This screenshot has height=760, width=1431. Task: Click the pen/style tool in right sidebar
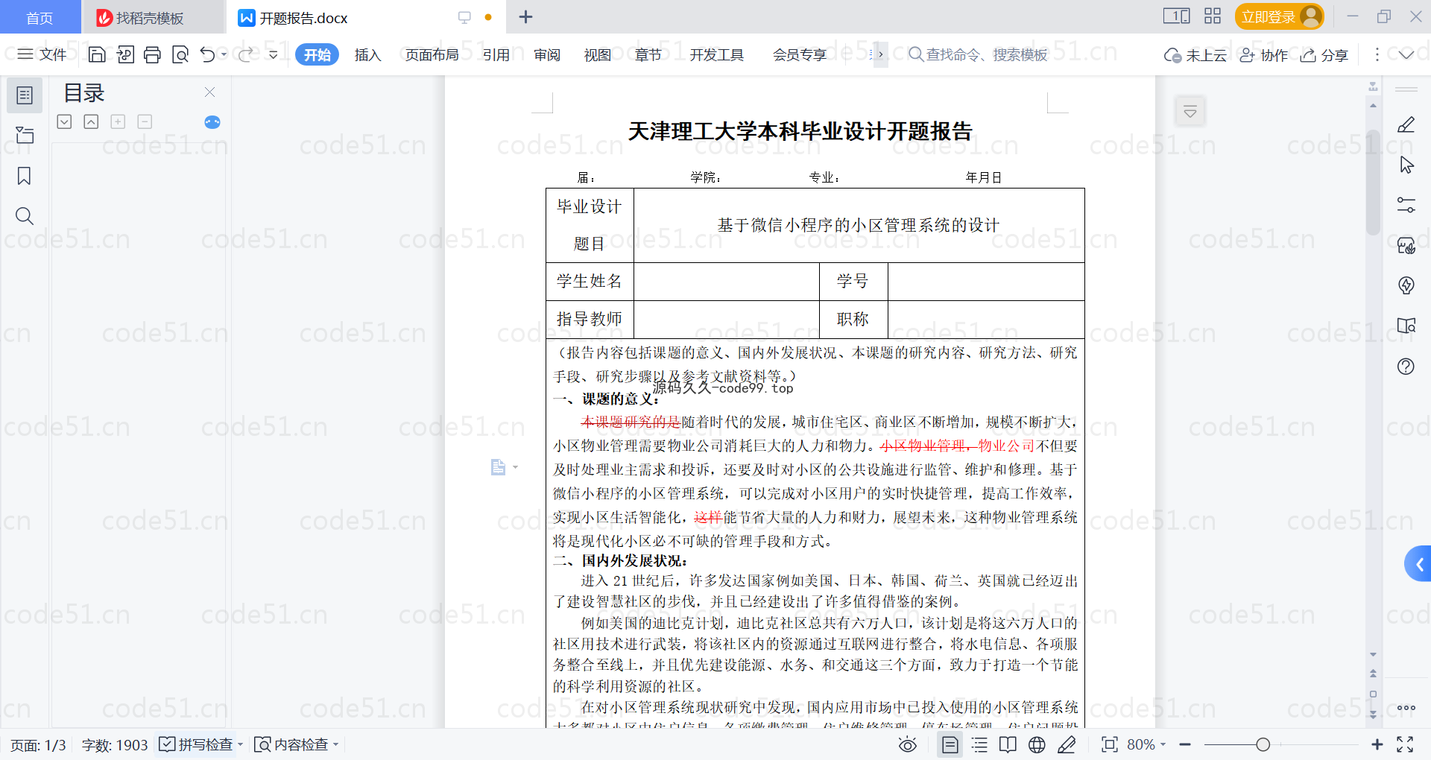(x=1406, y=125)
